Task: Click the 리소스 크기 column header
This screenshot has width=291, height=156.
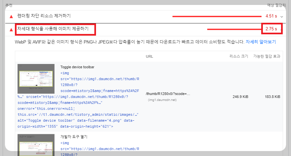Action: tap(239, 56)
